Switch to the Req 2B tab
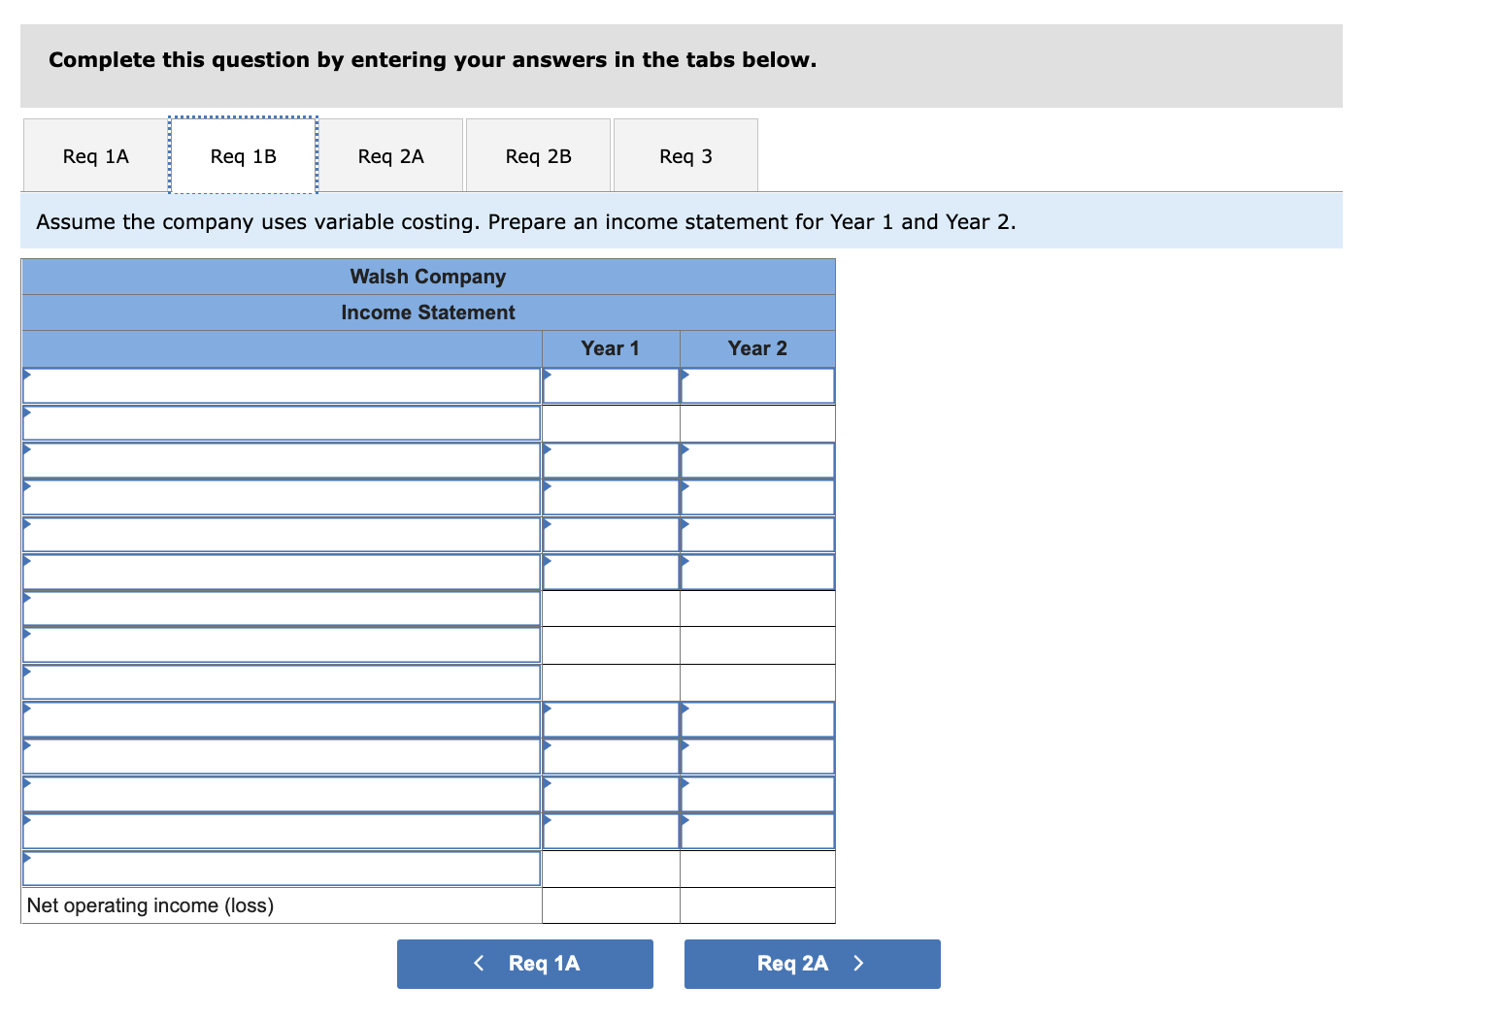Screen dimensions: 1503x1019 coord(538,155)
